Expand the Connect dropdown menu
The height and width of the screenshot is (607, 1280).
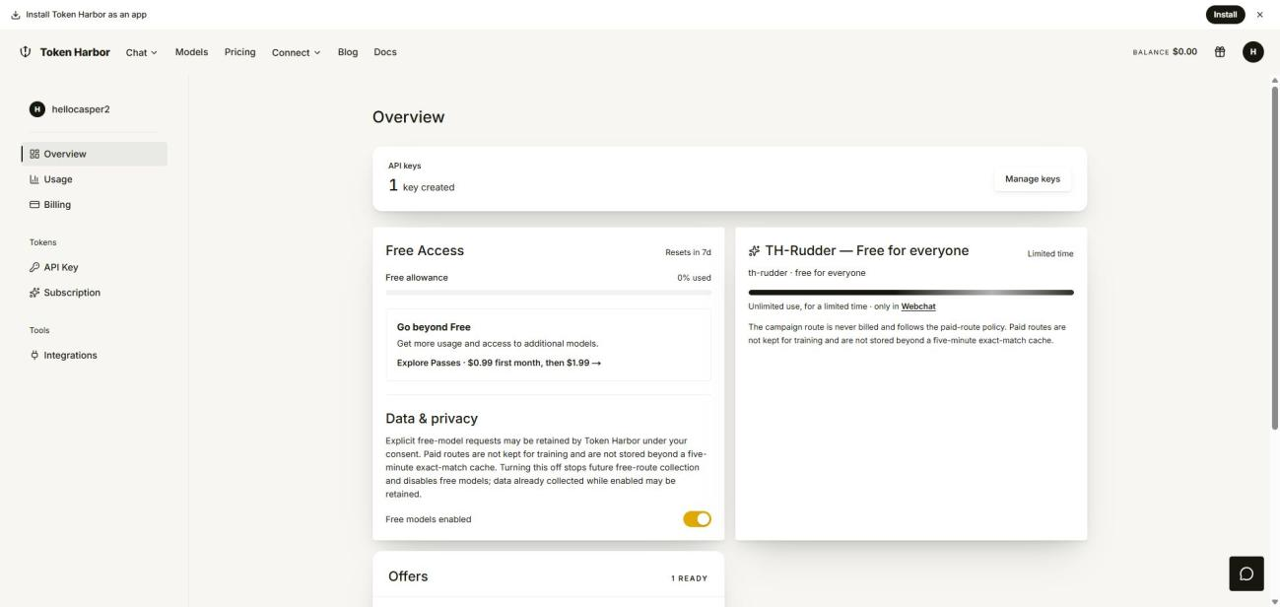tap(297, 52)
